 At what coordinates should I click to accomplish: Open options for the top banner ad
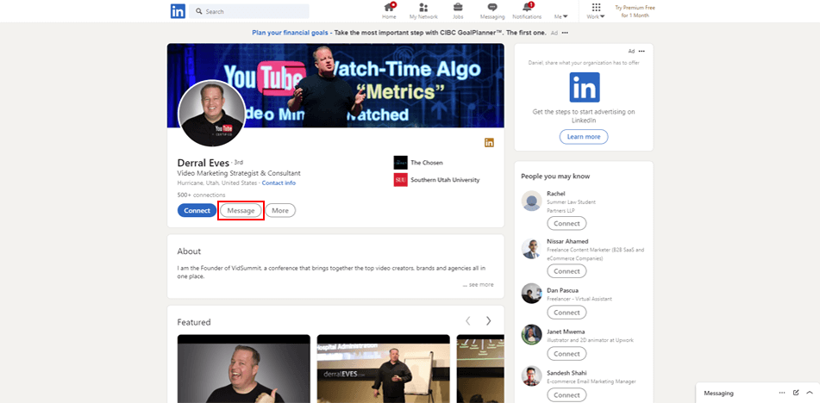[x=564, y=33]
